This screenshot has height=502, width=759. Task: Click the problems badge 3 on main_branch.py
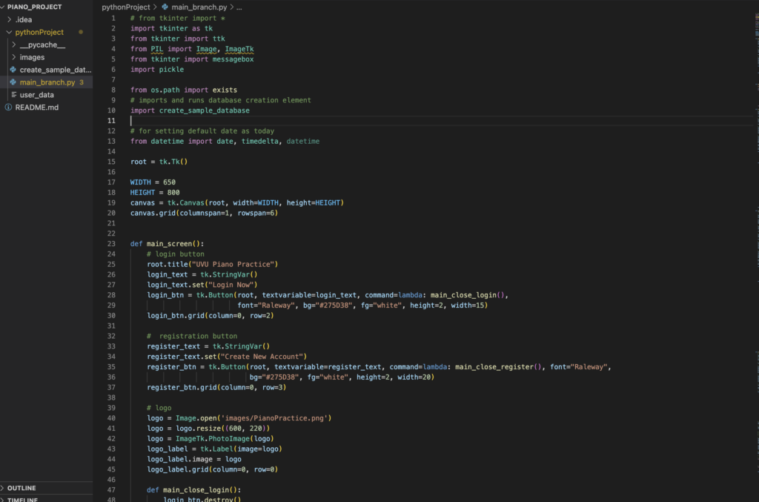coord(82,82)
